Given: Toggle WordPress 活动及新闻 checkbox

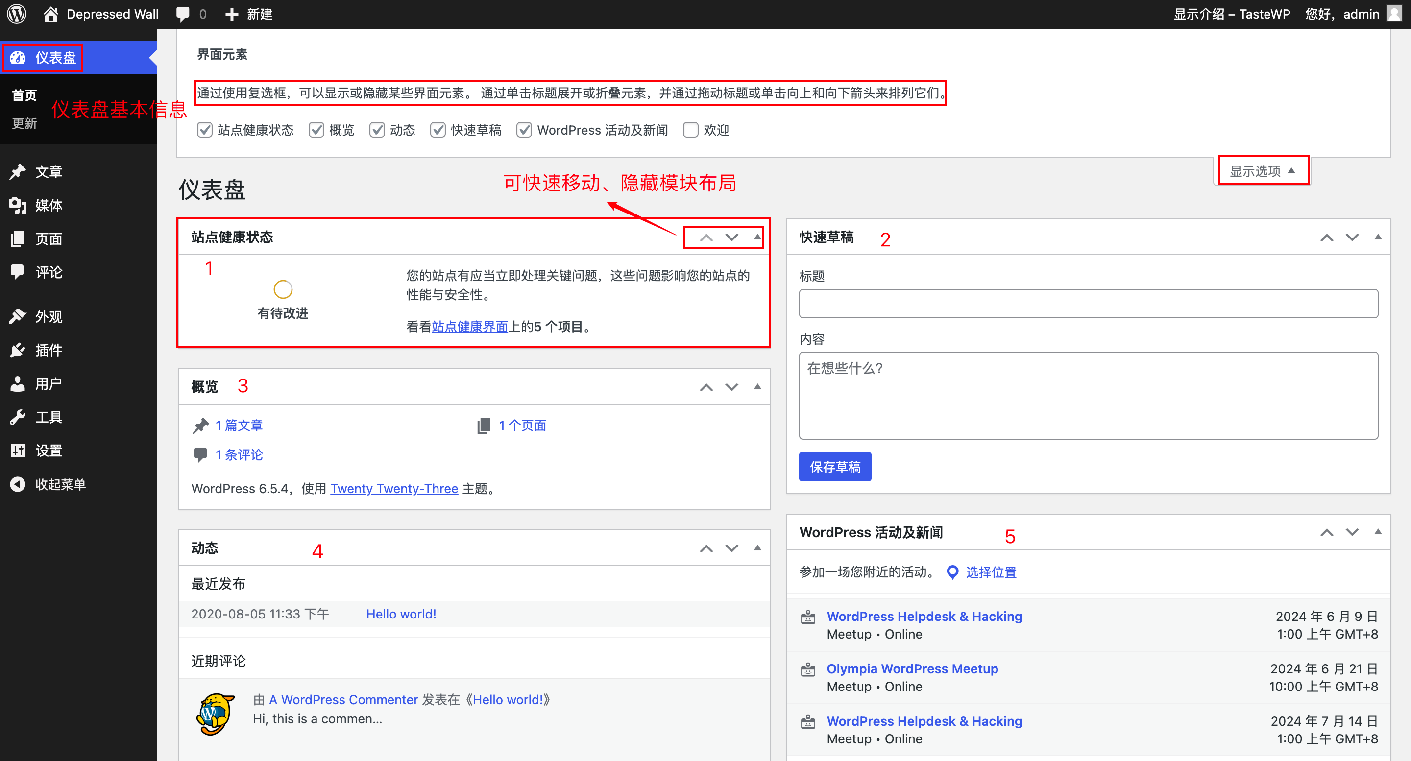Looking at the screenshot, I should tap(524, 130).
